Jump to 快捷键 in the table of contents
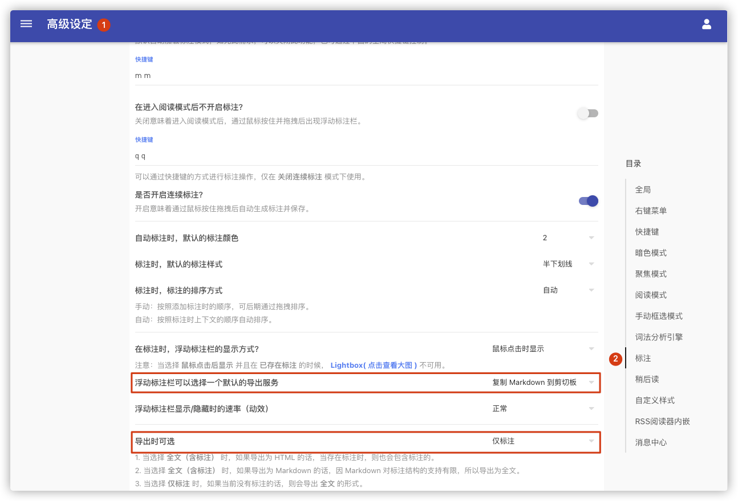The height and width of the screenshot is (501, 738). [647, 232]
